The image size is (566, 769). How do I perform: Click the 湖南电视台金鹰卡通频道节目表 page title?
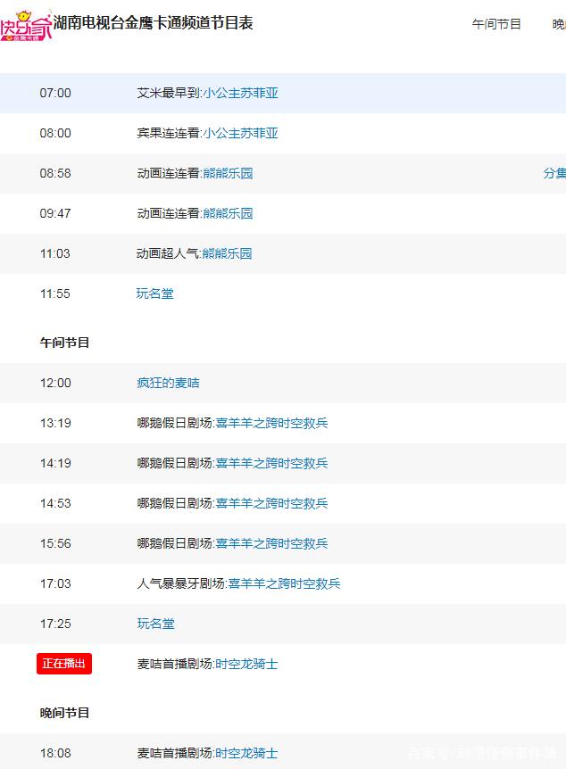click(x=154, y=22)
